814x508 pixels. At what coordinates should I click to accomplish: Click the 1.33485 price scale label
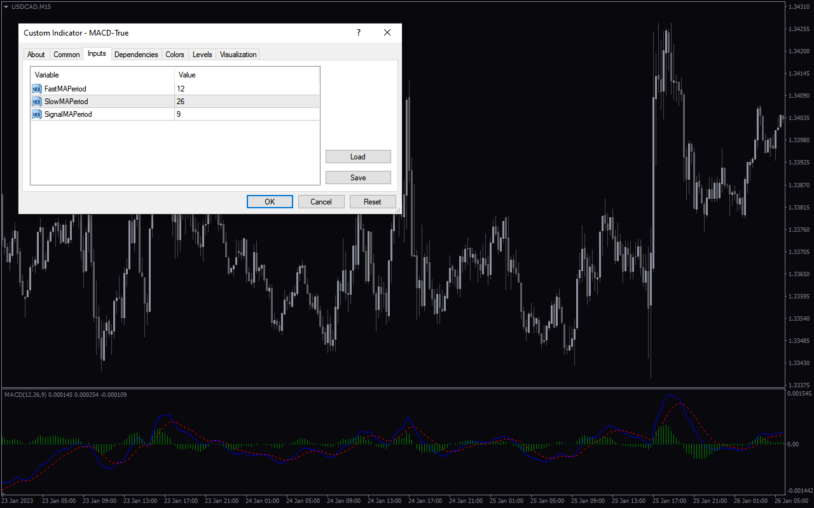(x=799, y=341)
